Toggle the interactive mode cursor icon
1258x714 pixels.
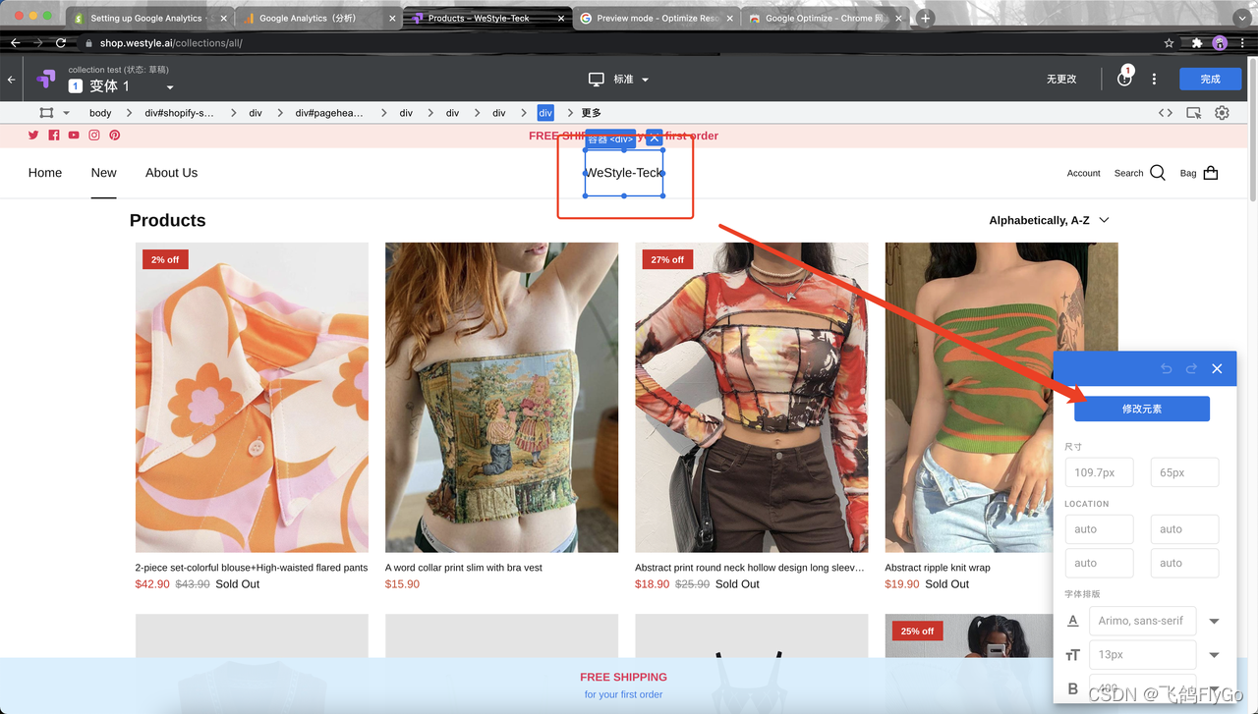(1194, 113)
